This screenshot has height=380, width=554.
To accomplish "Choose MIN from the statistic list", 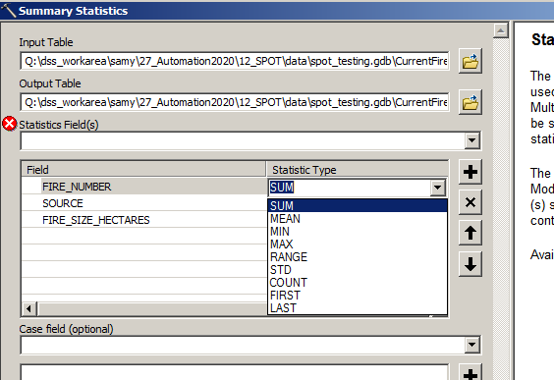I will (x=358, y=232).
